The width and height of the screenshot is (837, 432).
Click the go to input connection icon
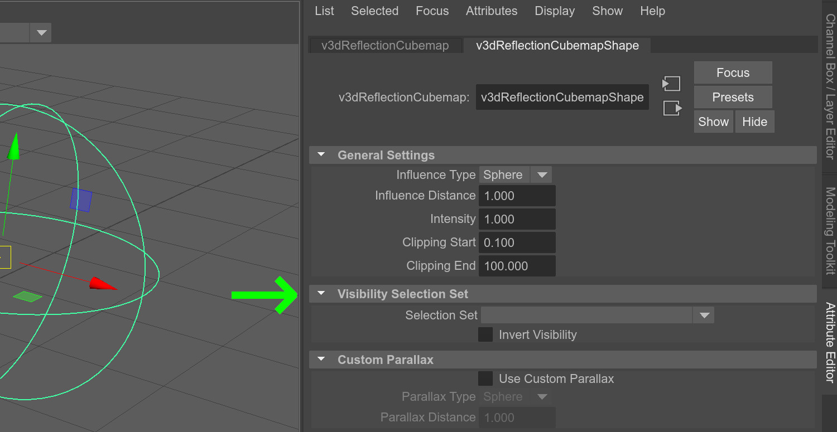[672, 84]
